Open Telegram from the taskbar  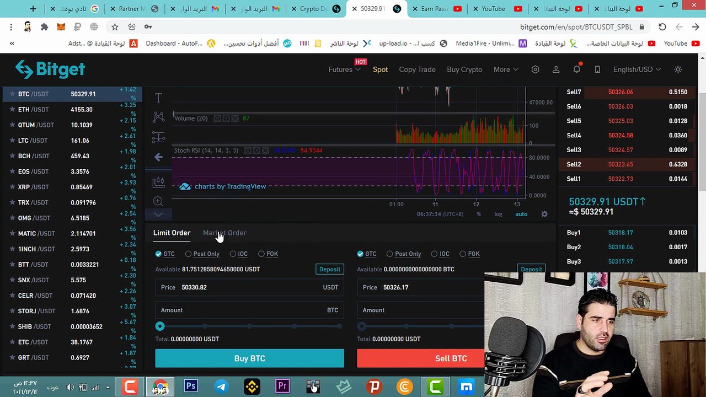click(221, 387)
